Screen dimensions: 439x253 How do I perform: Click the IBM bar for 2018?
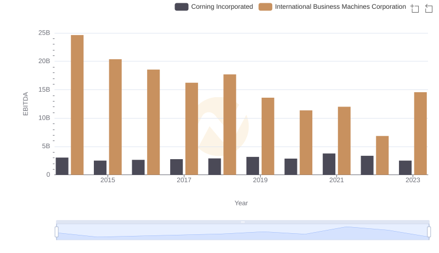[x=230, y=125]
